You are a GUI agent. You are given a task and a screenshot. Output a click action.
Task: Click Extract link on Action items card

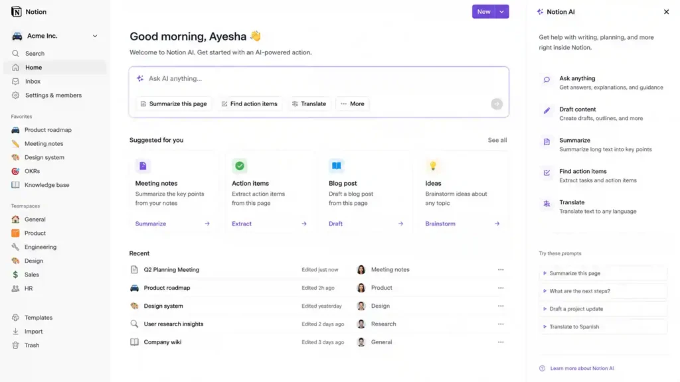click(242, 223)
